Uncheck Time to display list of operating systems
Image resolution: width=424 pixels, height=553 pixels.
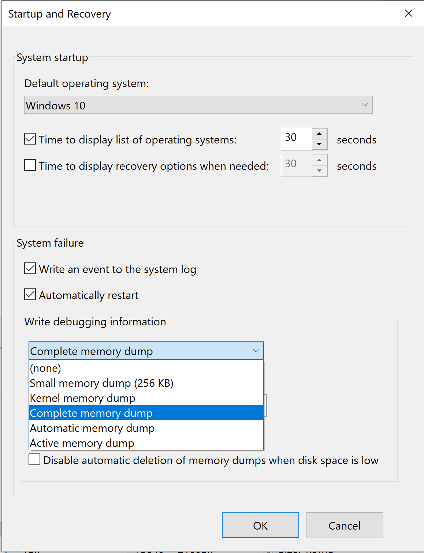point(30,139)
